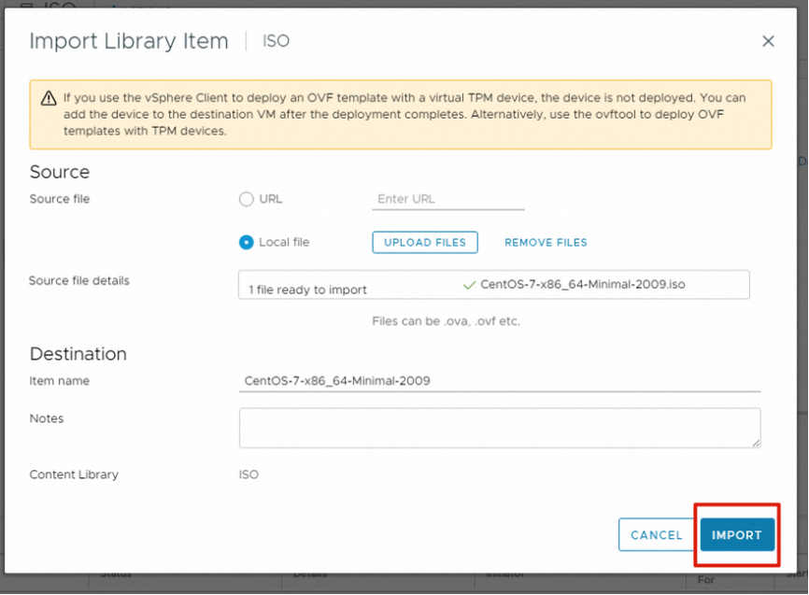Click the blue IMPORT button
This screenshot has width=809, height=595.
pyautogui.click(x=737, y=535)
